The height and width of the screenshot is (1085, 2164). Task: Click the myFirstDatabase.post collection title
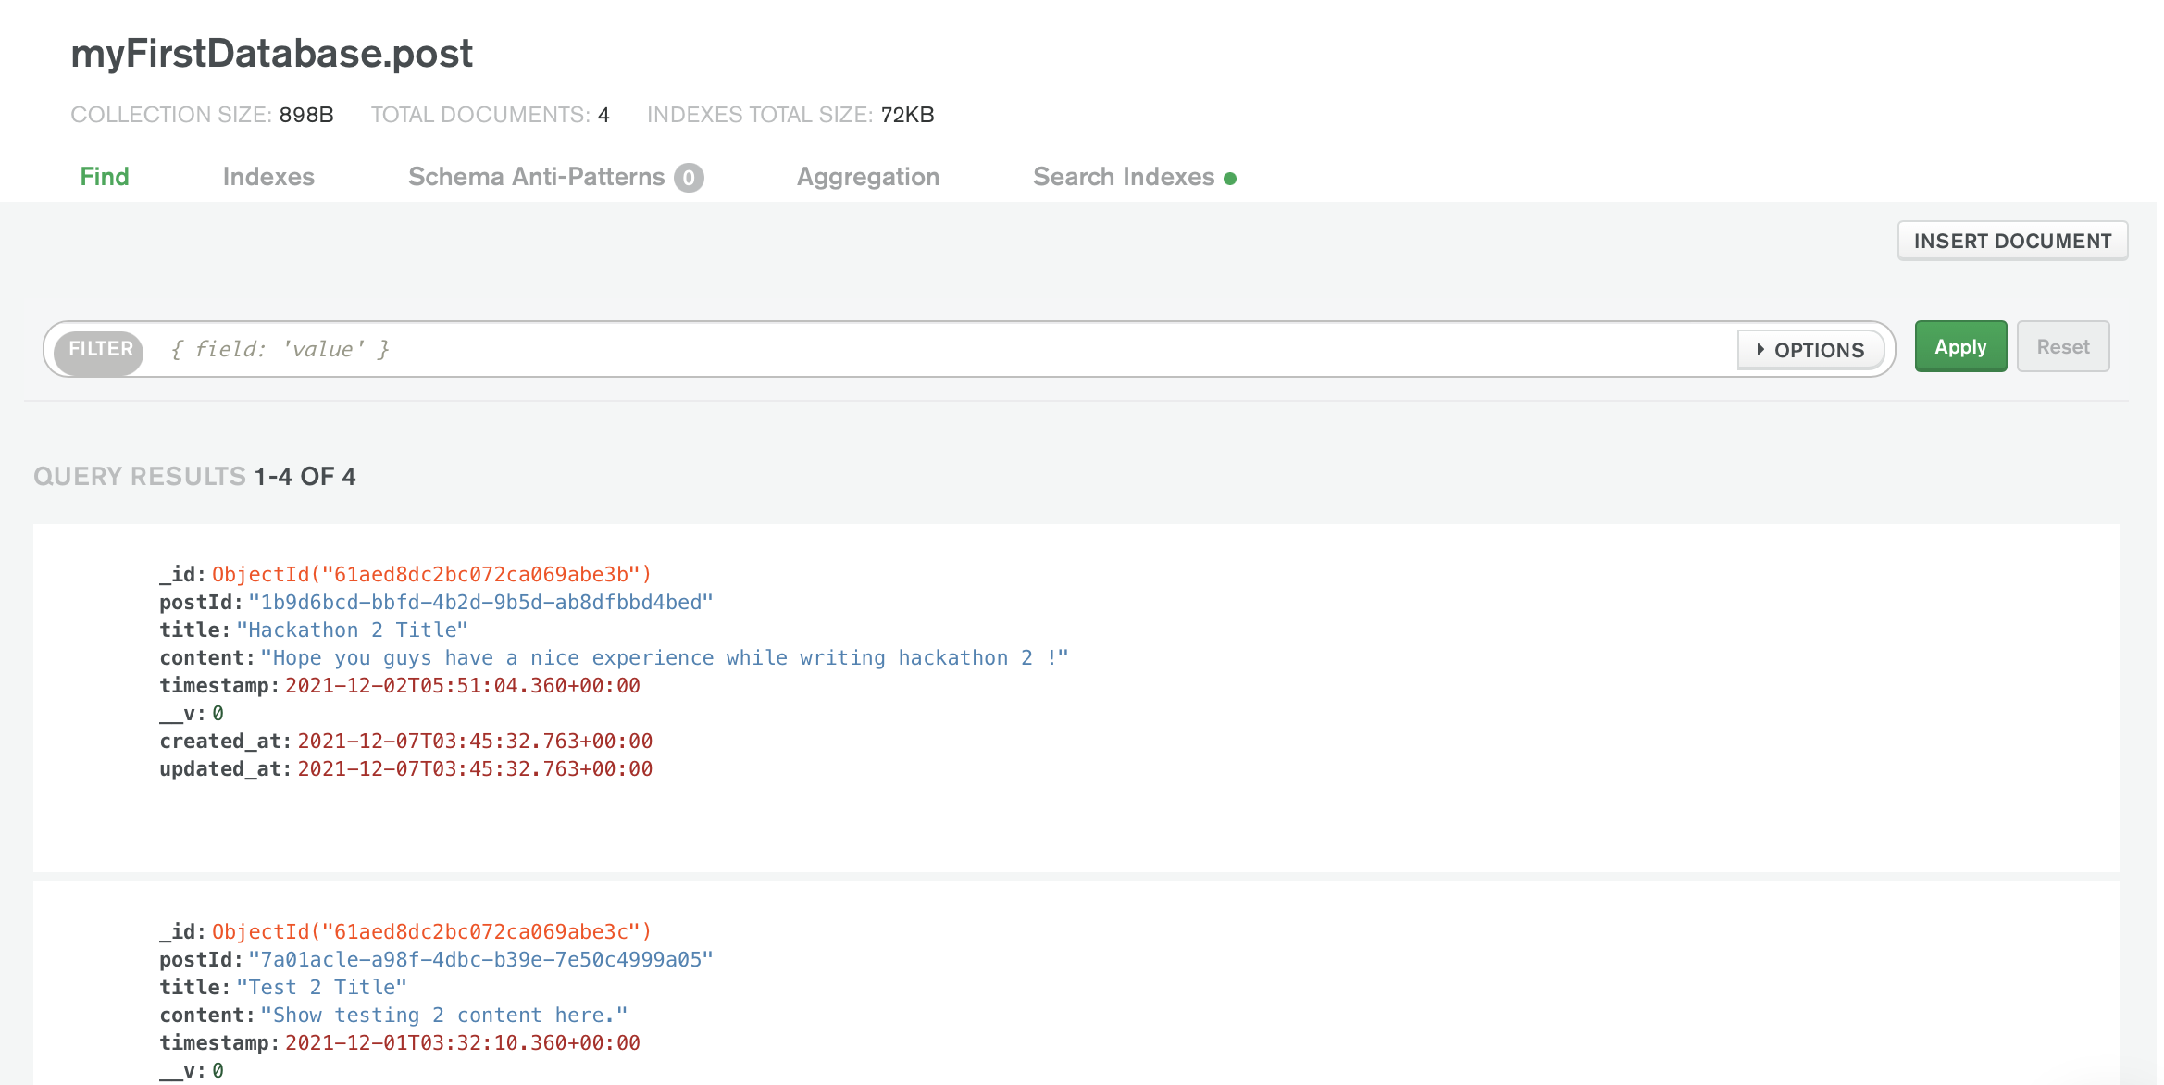[x=272, y=53]
